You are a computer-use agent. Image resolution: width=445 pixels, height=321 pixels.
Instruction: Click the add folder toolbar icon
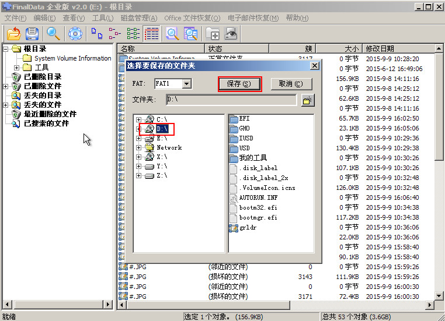click(213, 33)
